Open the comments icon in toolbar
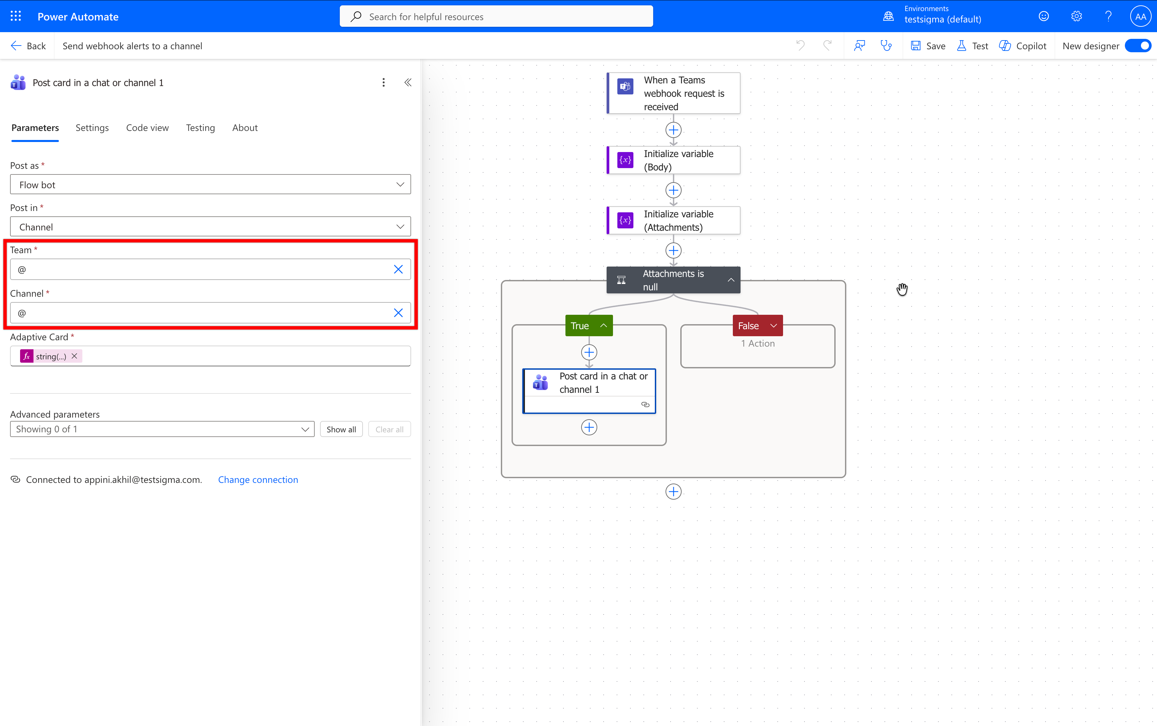1157x726 pixels. (x=859, y=46)
